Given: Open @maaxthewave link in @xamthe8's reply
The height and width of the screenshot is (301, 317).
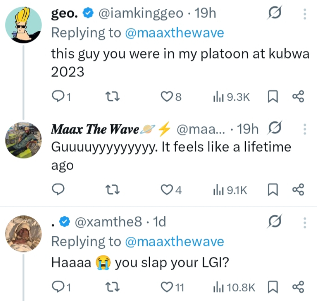Looking at the screenshot, I should click(x=174, y=241).
